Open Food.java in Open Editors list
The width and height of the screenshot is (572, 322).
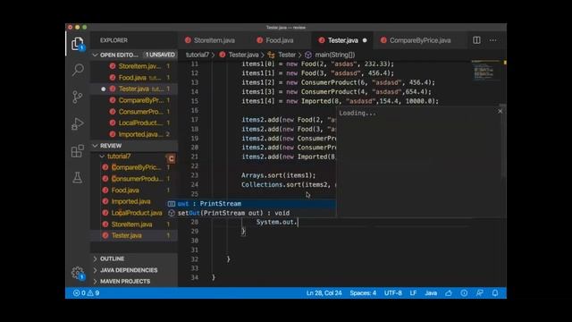click(134, 78)
